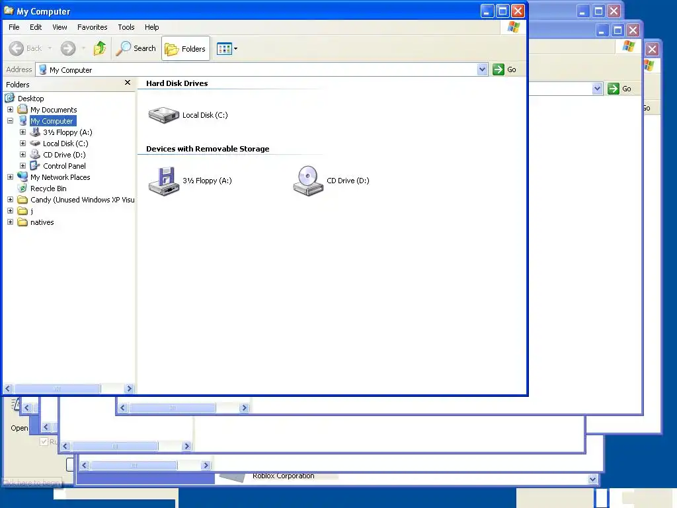Expand 3½ Floppy (A:) tree node
Screen dimensions: 677x508
coord(23,132)
